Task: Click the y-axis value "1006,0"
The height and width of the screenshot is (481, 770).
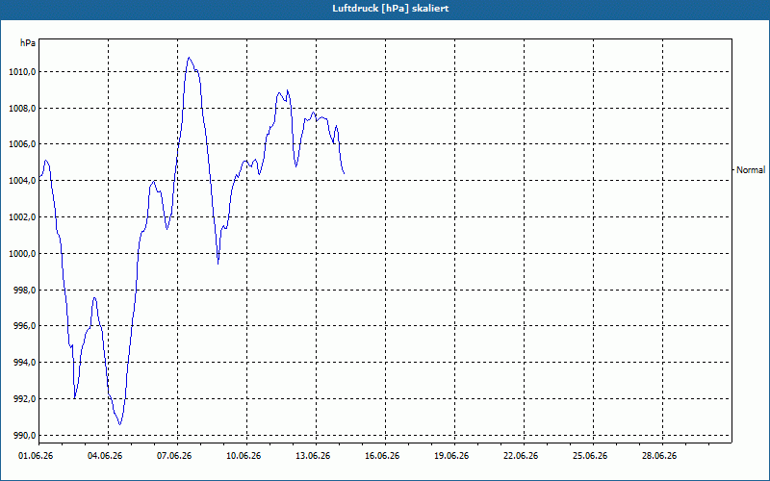Action: coord(22,144)
